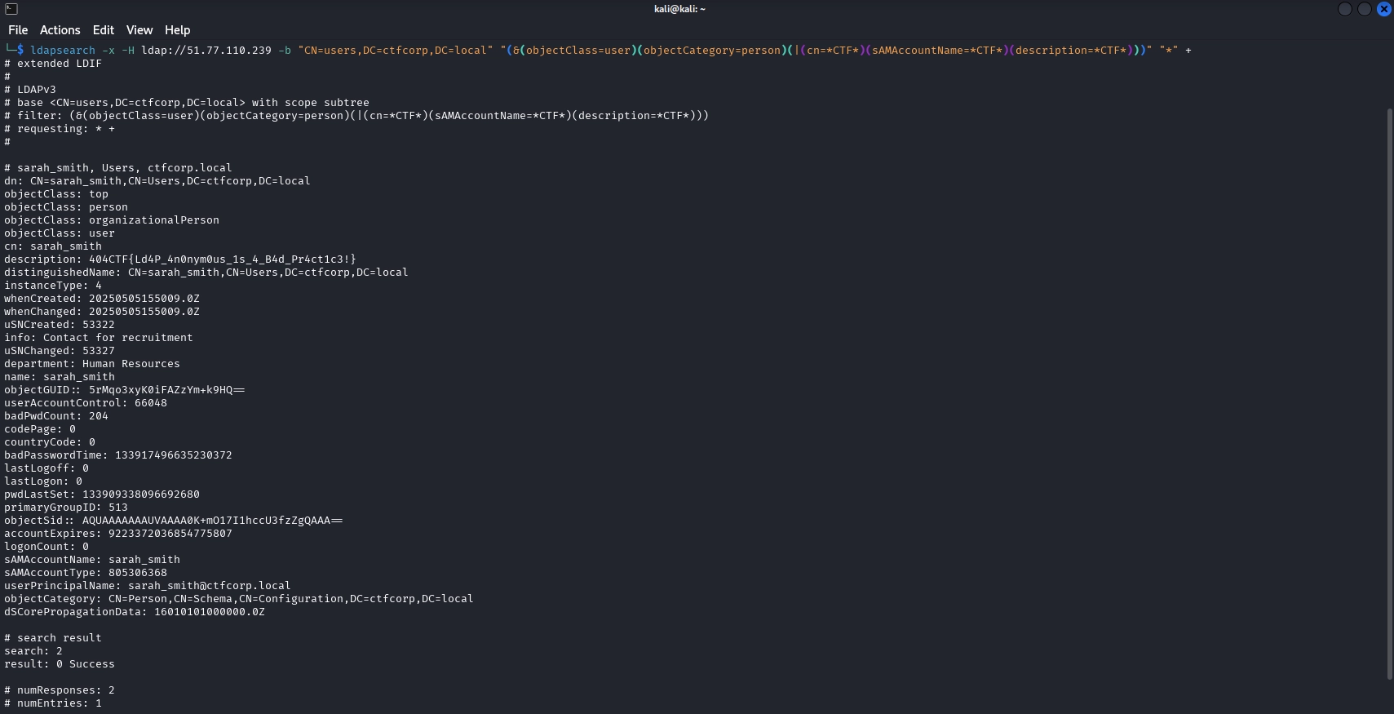Close the kali terminal window

[1384, 9]
